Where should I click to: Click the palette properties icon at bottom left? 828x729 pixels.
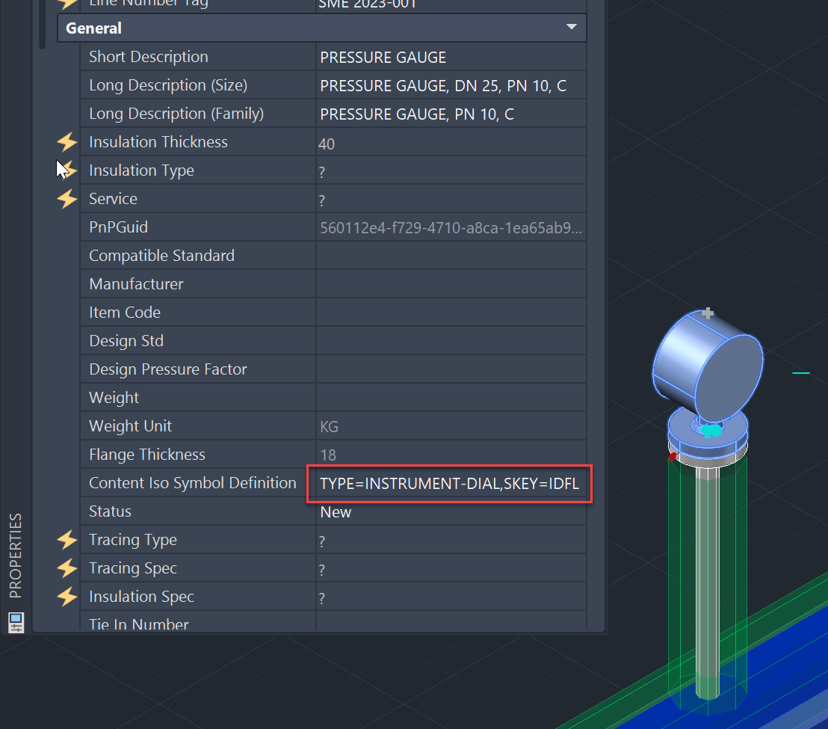pos(17,622)
